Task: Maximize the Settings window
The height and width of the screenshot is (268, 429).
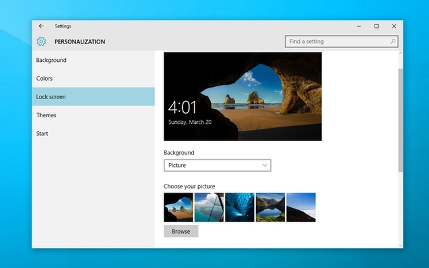Action: [376, 26]
